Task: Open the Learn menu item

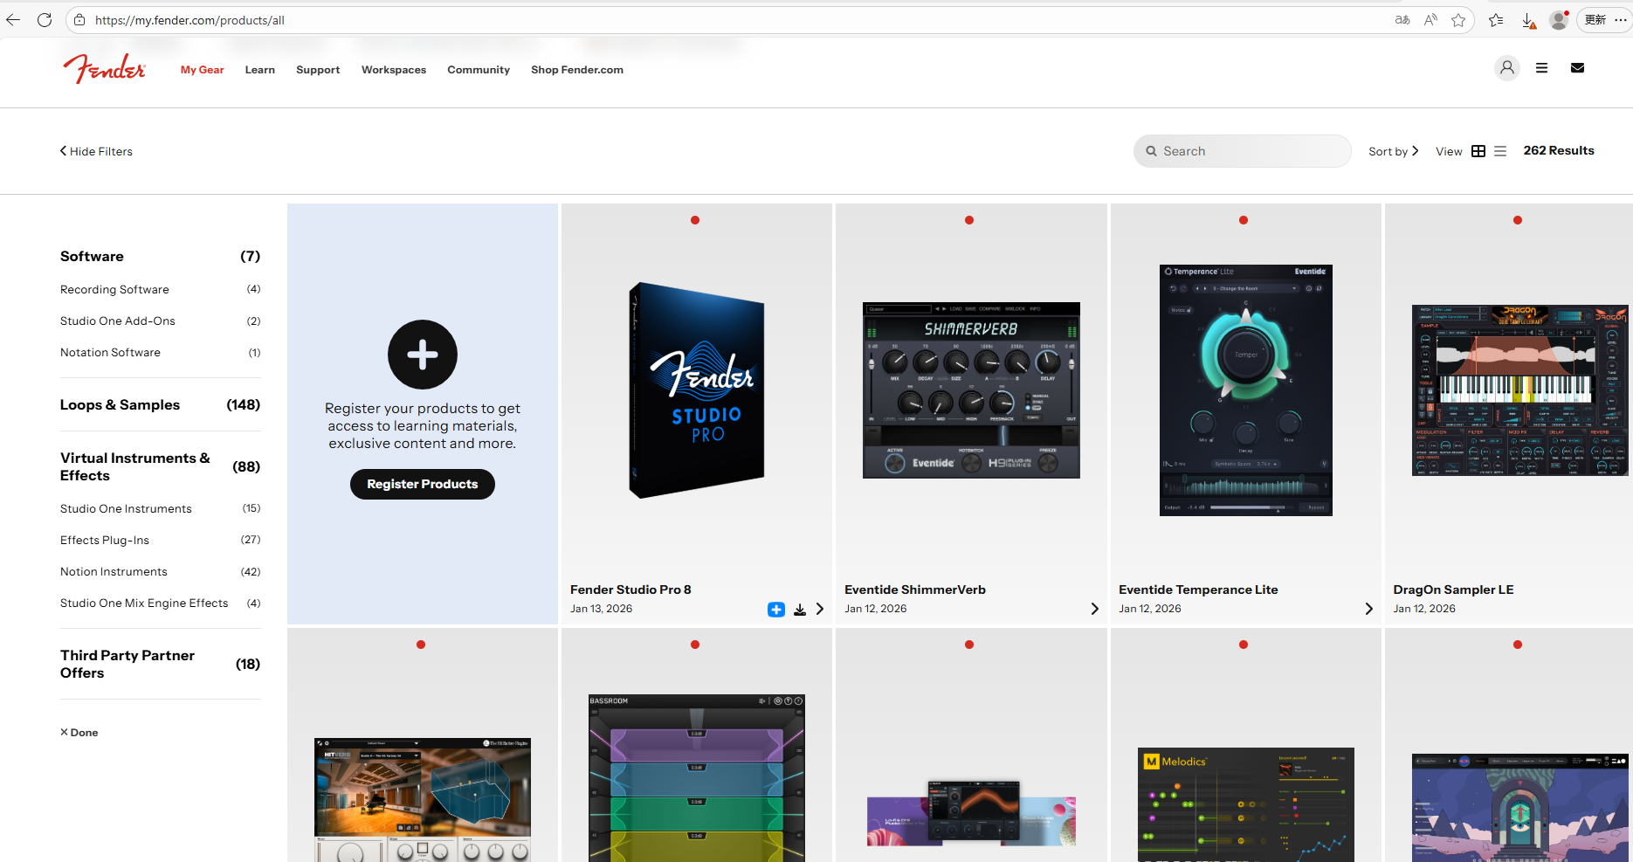Action: click(259, 70)
